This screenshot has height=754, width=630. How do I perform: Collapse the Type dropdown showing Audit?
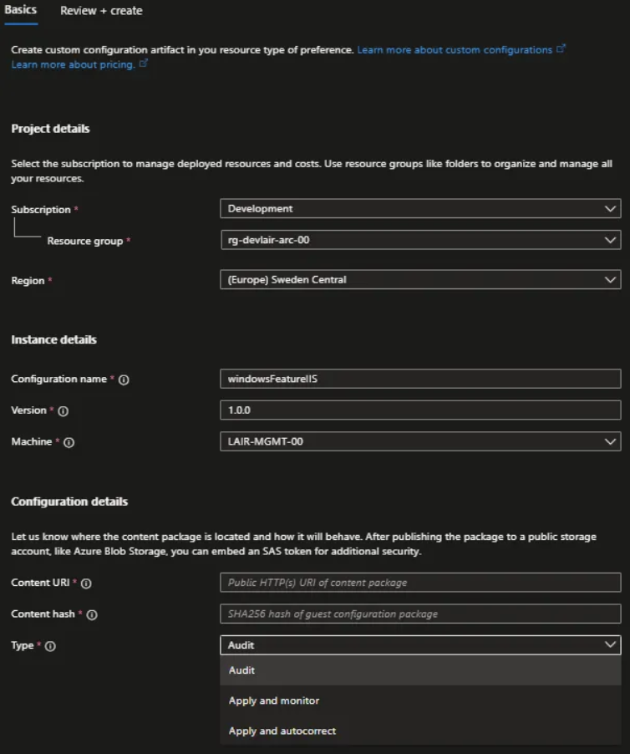click(x=420, y=644)
